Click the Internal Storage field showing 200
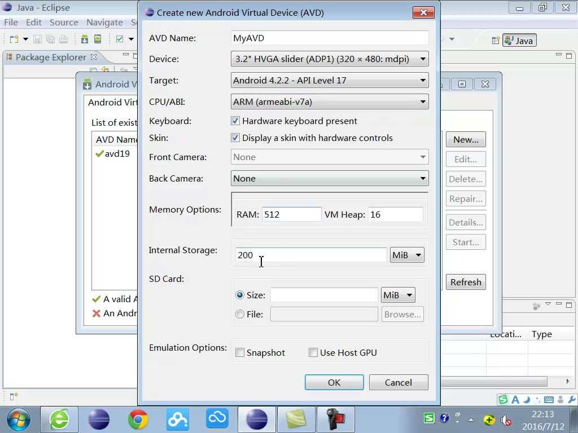578x433 pixels. [311, 255]
